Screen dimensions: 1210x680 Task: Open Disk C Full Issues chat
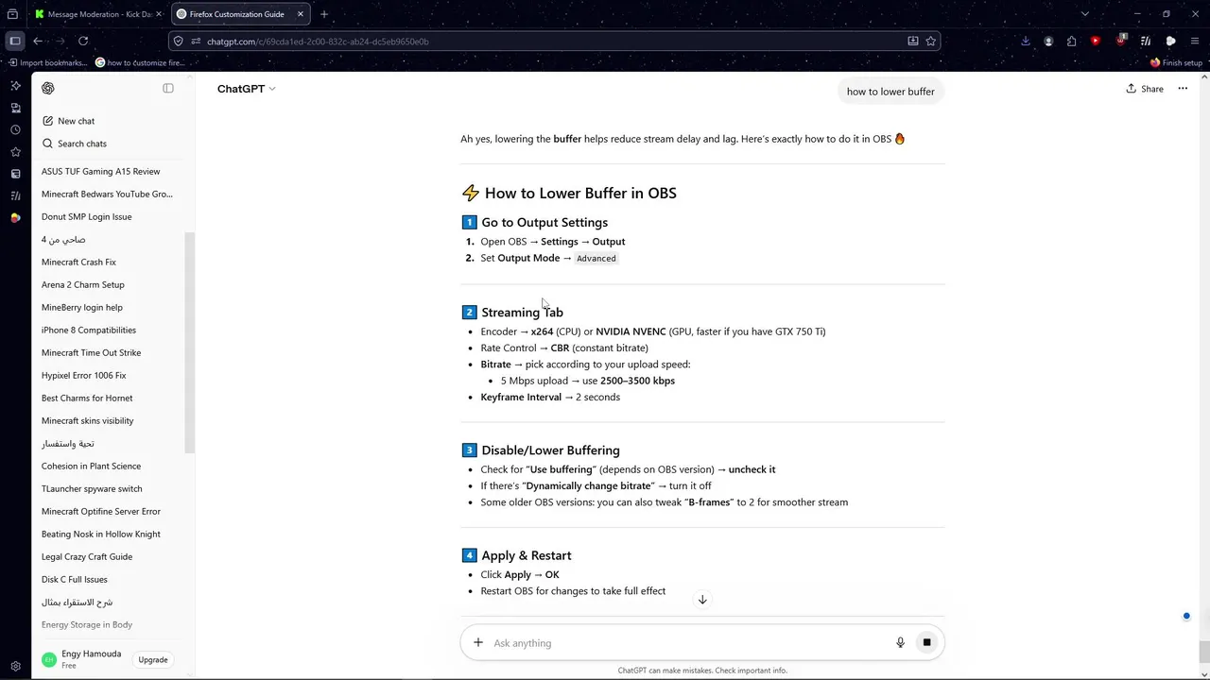coord(75,579)
